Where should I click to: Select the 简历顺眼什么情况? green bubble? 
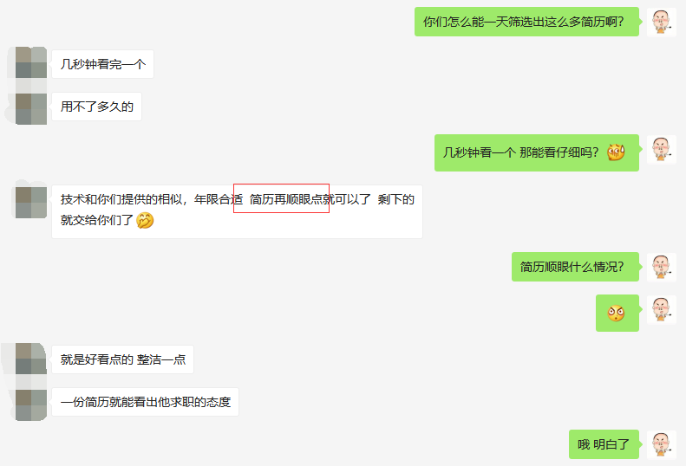(x=575, y=267)
